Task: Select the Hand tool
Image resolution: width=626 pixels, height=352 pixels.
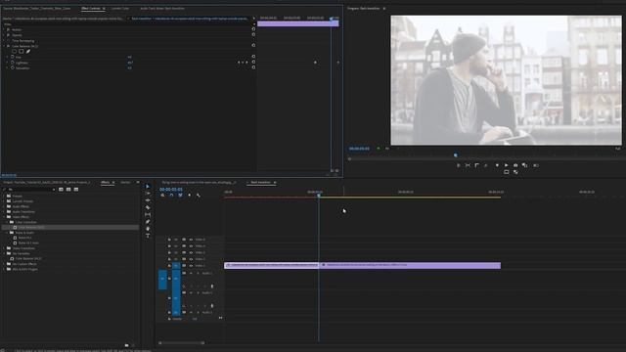Action: tap(148, 229)
